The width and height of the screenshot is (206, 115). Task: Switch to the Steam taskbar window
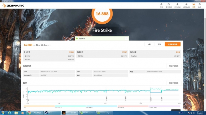tap(52, 113)
